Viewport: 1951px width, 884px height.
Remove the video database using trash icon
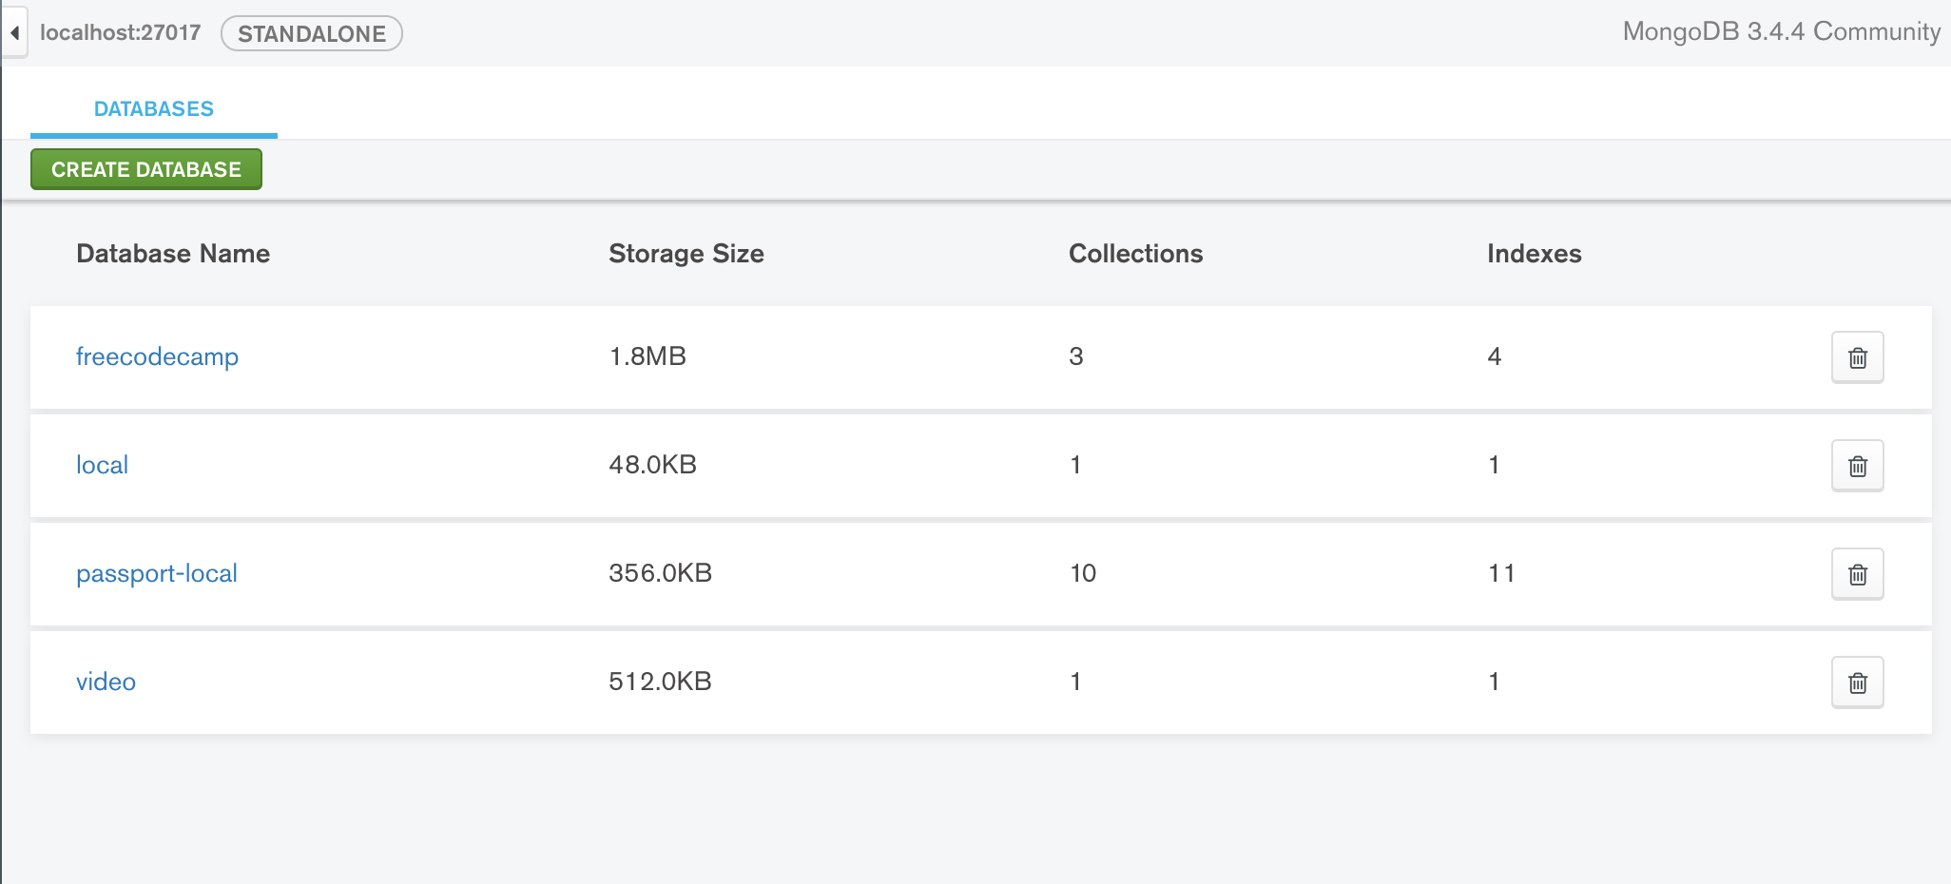tap(1857, 682)
